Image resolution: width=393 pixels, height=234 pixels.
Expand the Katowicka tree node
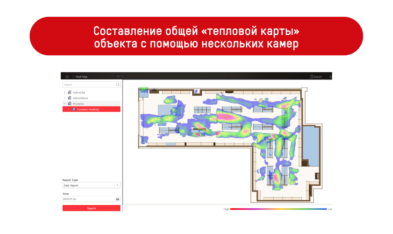(65, 93)
